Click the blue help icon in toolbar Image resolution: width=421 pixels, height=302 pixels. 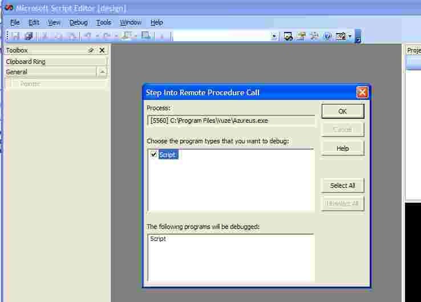tap(327, 36)
